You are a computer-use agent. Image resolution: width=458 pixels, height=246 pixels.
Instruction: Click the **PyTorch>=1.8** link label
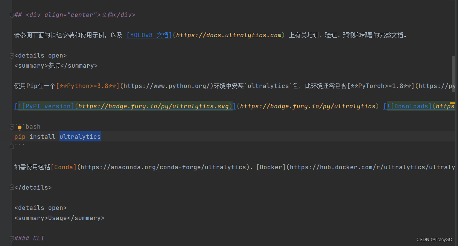(381, 86)
